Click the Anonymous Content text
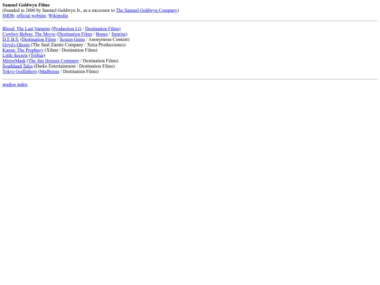 (x=108, y=39)
